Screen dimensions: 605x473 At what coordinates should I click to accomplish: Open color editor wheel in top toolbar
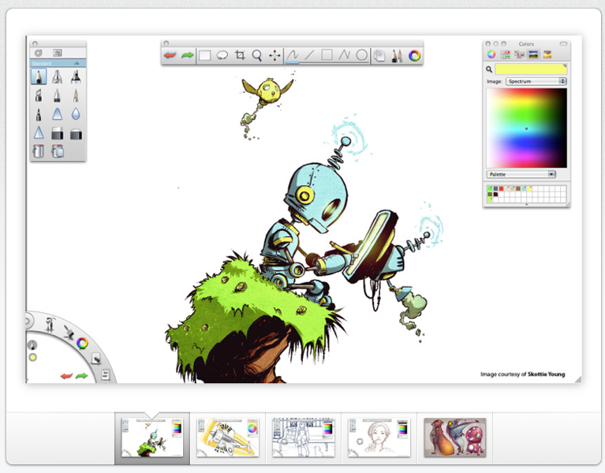coord(414,56)
